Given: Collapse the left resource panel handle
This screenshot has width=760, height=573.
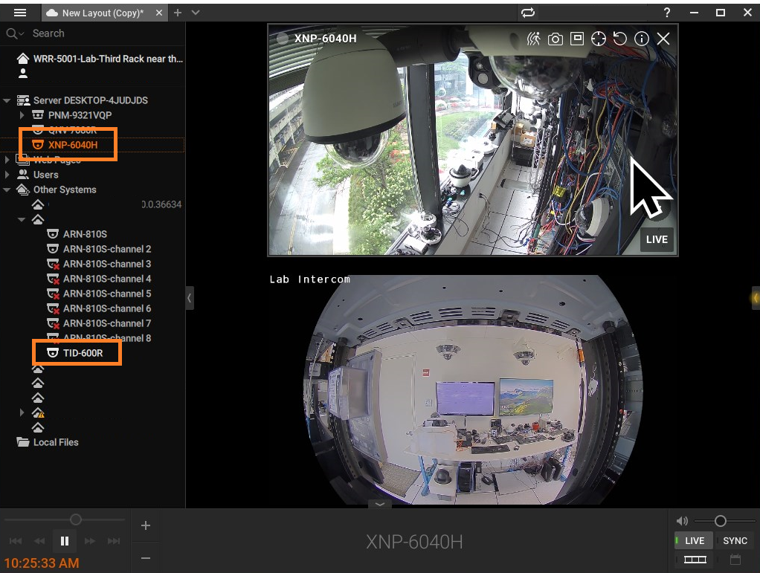Looking at the screenshot, I should pos(190,298).
